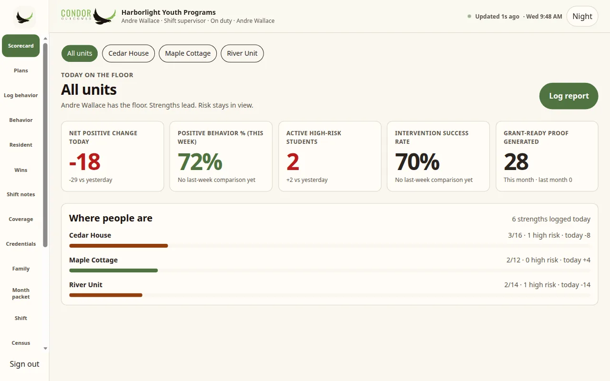610x381 pixels.
Task: Click the "Where people are" heading
Action: [111, 218]
